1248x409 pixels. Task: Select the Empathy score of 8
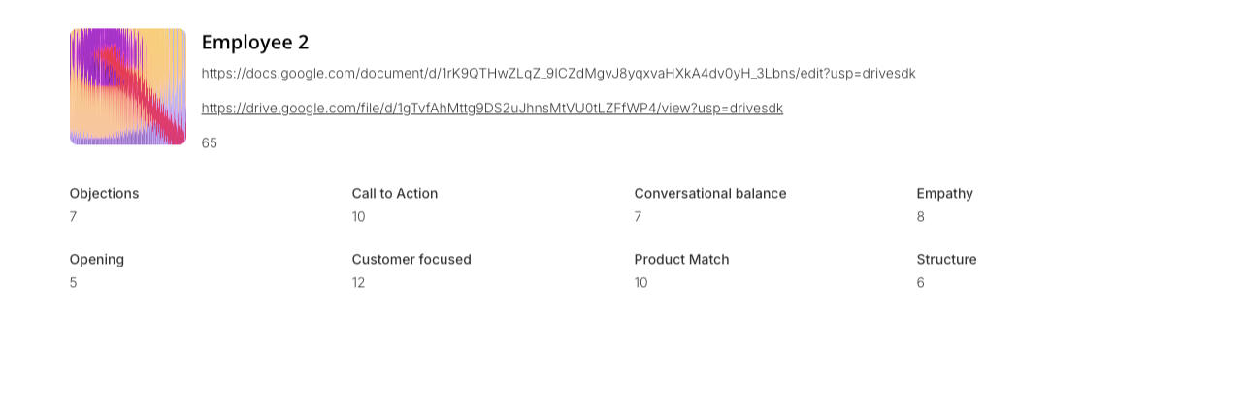(920, 217)
